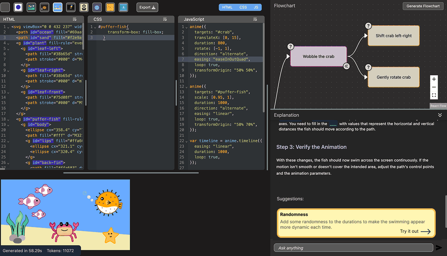Select the highlighted ocean scene thumbnail

click(58, 7)
